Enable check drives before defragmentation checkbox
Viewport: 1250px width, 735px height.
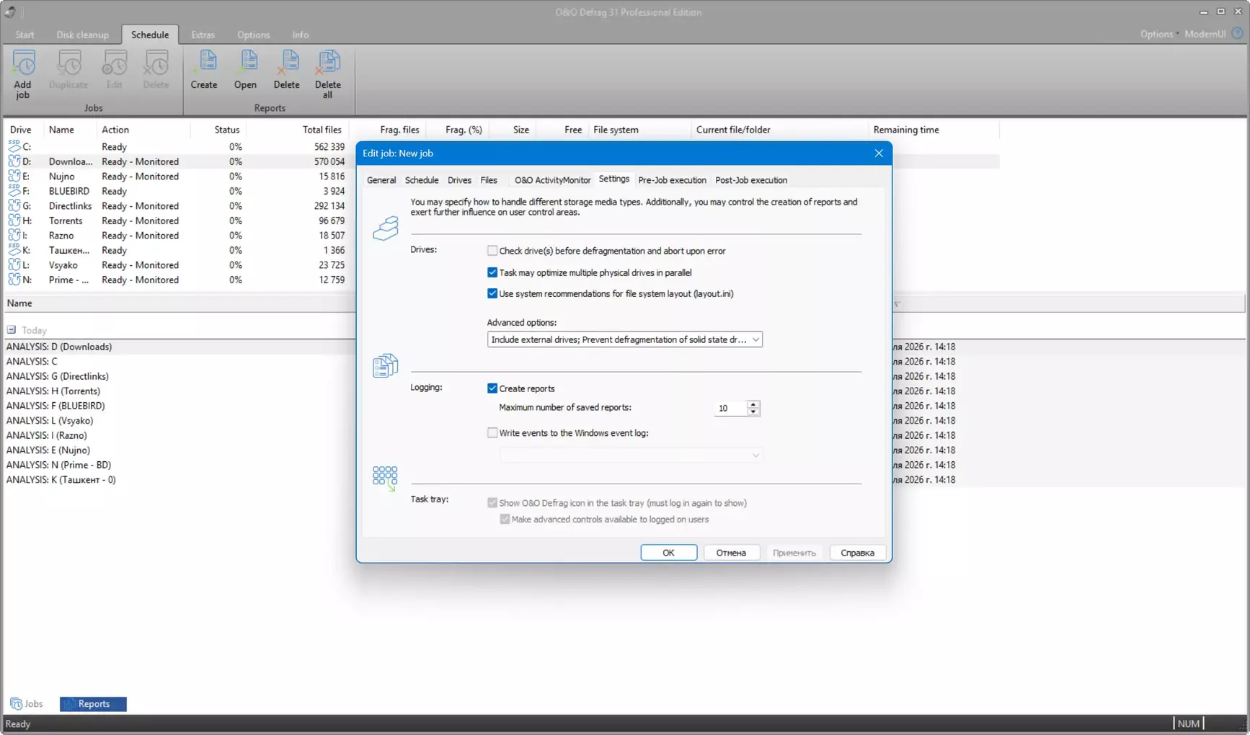(492, 251)
